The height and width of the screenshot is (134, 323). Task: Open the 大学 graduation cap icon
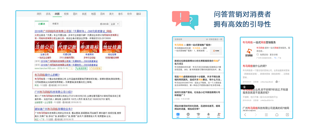(x=198, y=115)
